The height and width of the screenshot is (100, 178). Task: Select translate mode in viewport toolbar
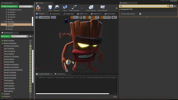click(x=72, y=17)
